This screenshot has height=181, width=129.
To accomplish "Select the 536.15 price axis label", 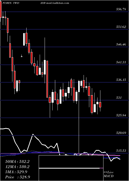I will tap(121, 80).
